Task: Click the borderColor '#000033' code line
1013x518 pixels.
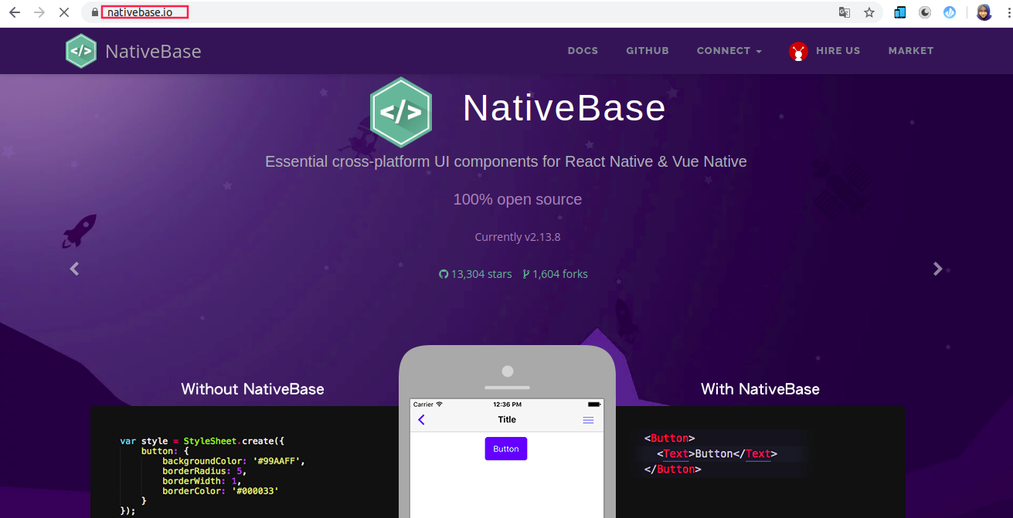Action: click(x=220, y=491)
